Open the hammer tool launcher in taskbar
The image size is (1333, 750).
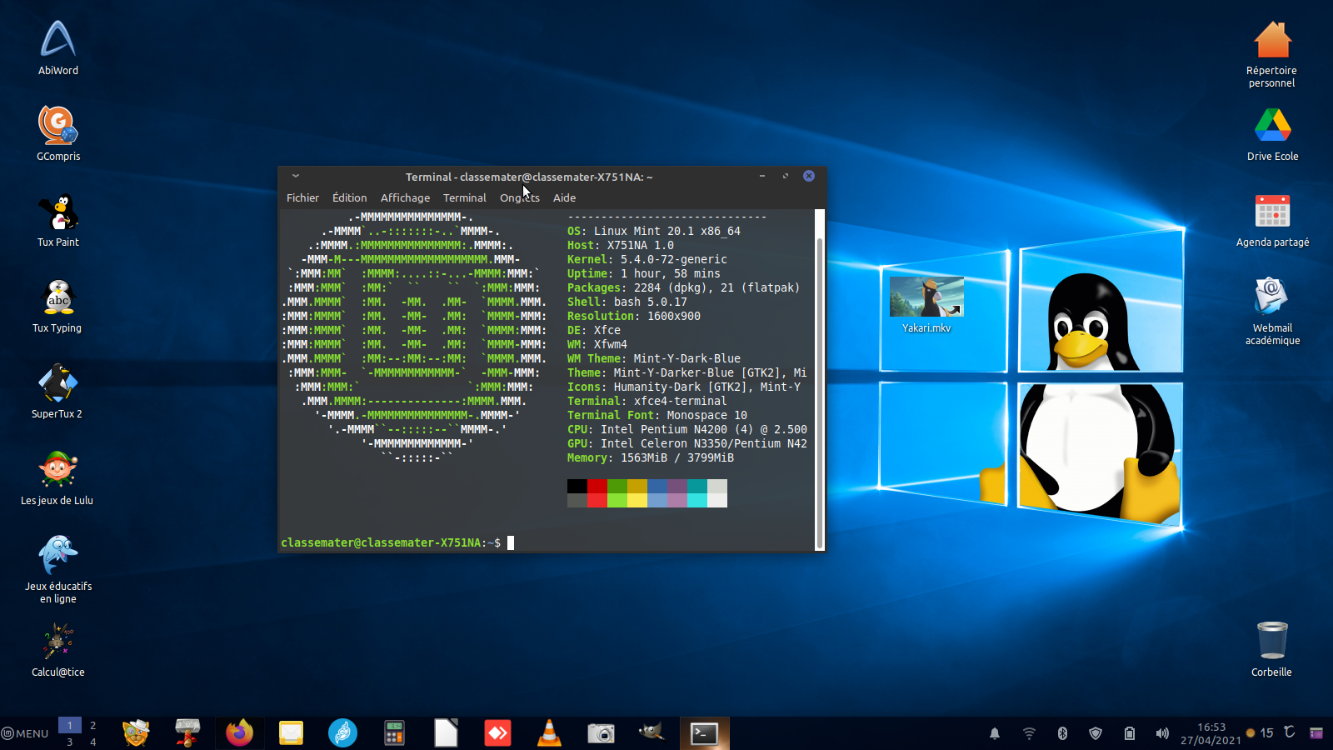pyautogui.click(x=187, y=733)
